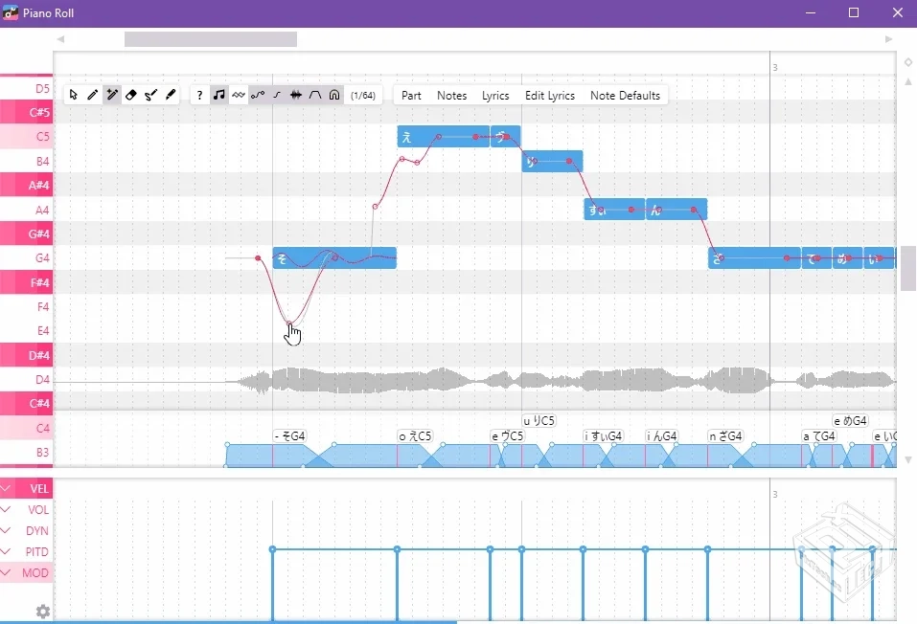Expand the PITD parameter chevron
The height and width of the screenshot is (624, 917).
coord(11,551)
